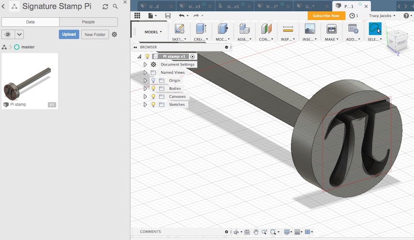This screenshot has width=414, height=240.
Task: Expand the Canvases folder in browser
Action: (x=145, y=97)
